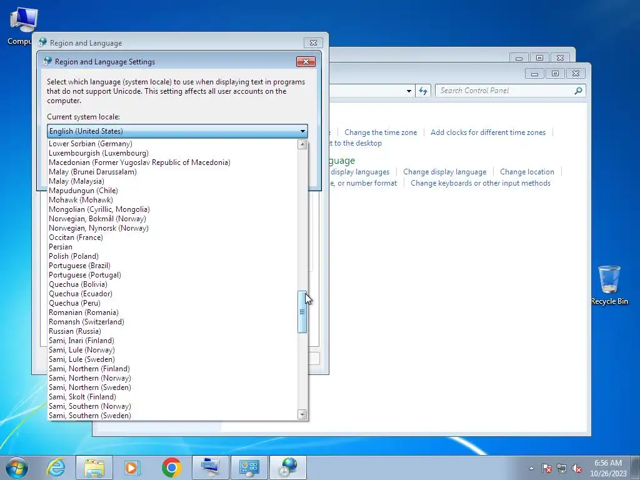Launch Google Chrome from the taskbar
640x480 pixels.
click(x=171, y=467)
